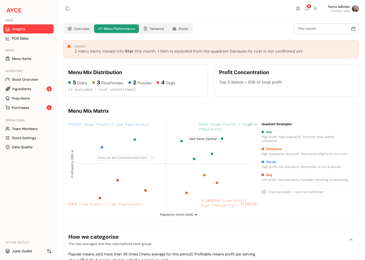Screen dimensions: 365x260
Task: Collapse the sidebar with the panel icon
Action: (x=67, y=9)
